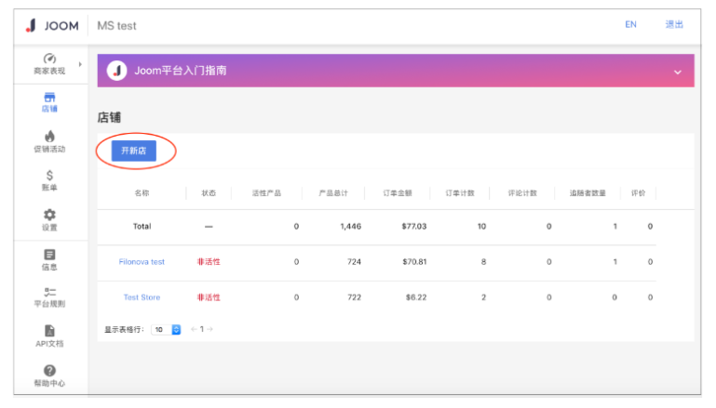The height and width of the screenshot is (408, 716).
Task: Expand the merchant performance submenu arrow
Action: tap(80, 64)
